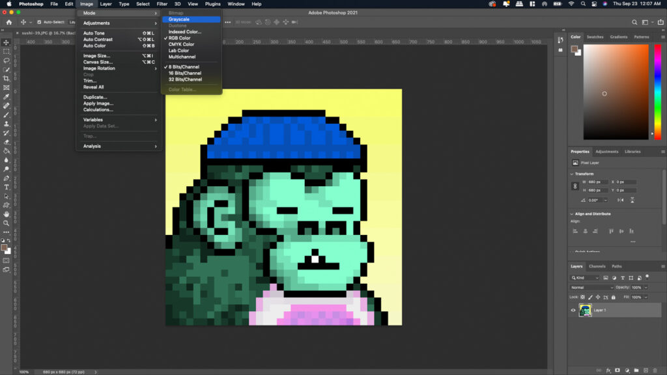
Task: Select the Brush tool
Action: pyautogui.click(x=7, y=115)
